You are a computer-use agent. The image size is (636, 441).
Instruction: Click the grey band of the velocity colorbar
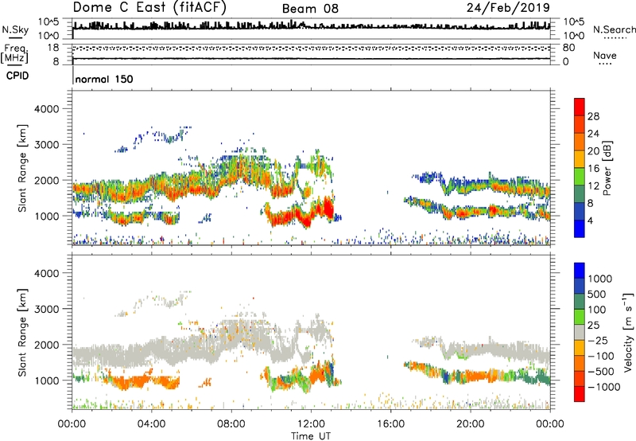click(x=580, y=333)
